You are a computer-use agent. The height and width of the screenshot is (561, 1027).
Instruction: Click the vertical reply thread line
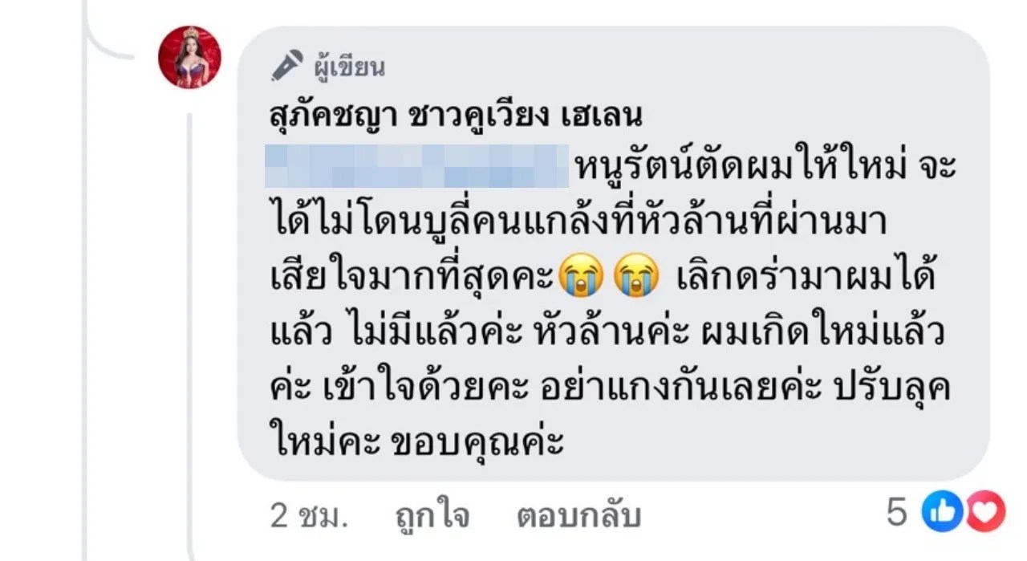click(189, 337)
